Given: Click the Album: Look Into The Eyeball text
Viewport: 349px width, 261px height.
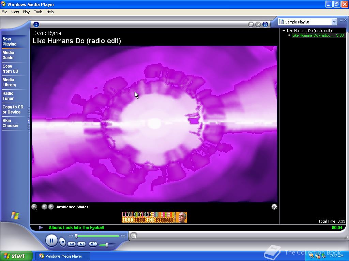Looking at the screenshot, I should pos(76,227).
